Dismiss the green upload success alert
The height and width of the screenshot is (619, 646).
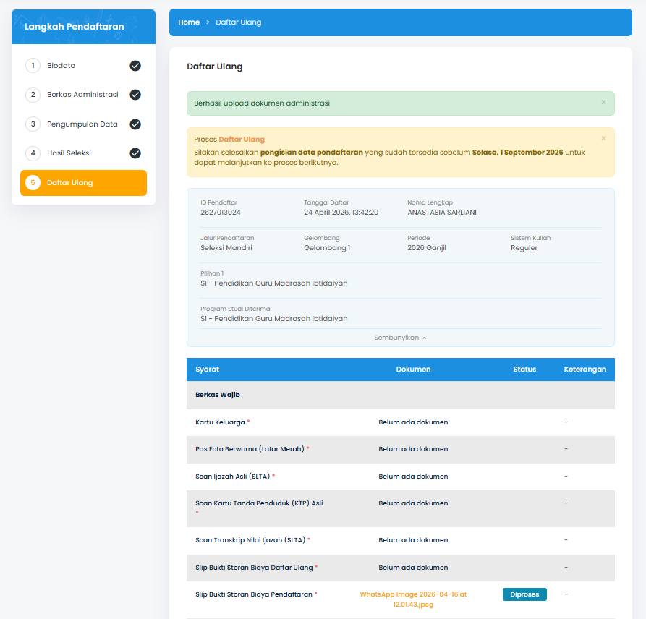(x=603, y=103)
